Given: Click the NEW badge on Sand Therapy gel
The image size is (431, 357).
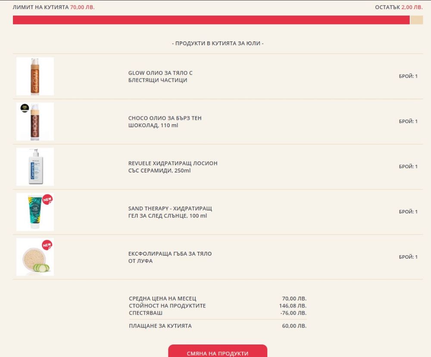Looking at the screenshot, I should point(47,199).
